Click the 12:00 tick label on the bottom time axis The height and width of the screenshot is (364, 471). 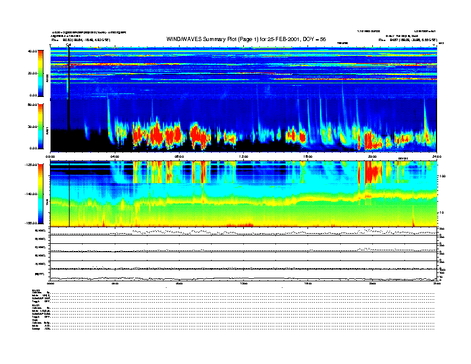pos(244,283)
